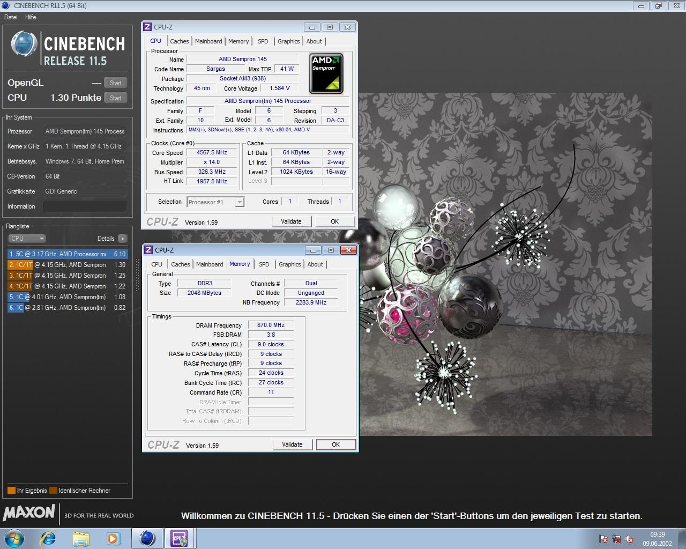Click the Cinebench icon in title bar
The width and height of the screenshot is (686, 549).
coord(5,6)
